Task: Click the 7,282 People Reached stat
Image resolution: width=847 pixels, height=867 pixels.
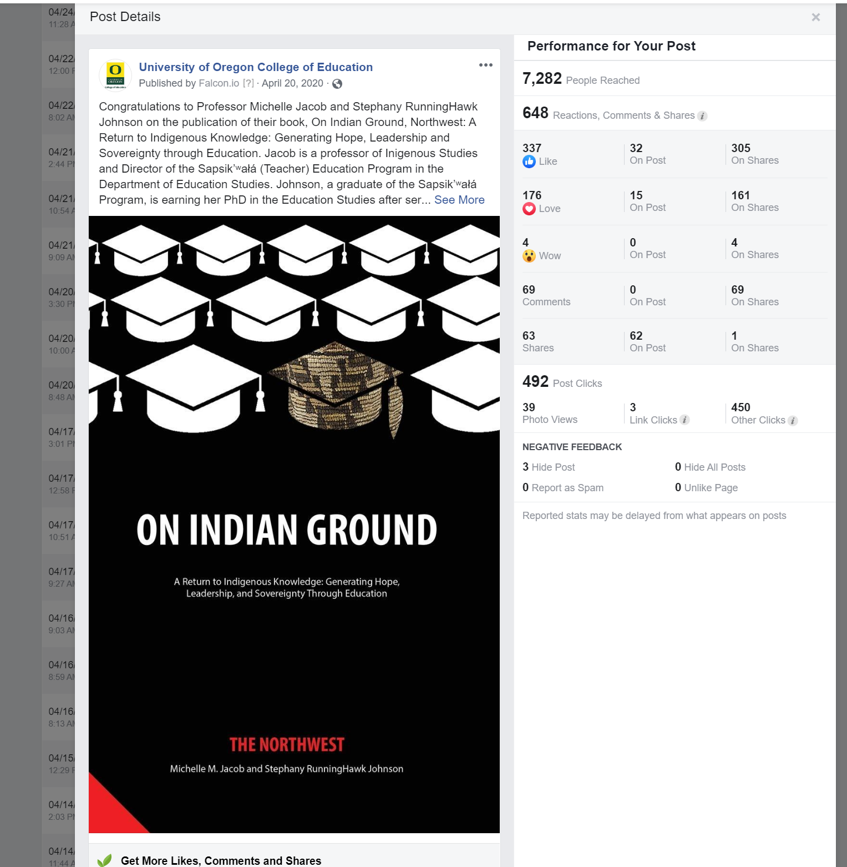Action: 580,79
